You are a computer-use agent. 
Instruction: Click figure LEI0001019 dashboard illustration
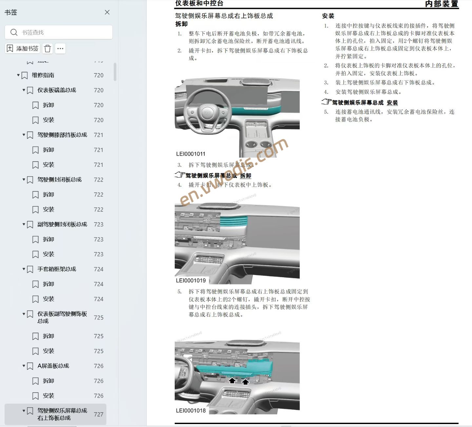click(237, 243)
